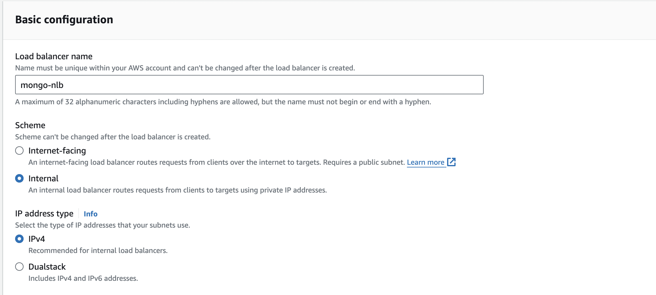
Task: Click the external link icon beside Learn more
Action: [x=451, y=162]
